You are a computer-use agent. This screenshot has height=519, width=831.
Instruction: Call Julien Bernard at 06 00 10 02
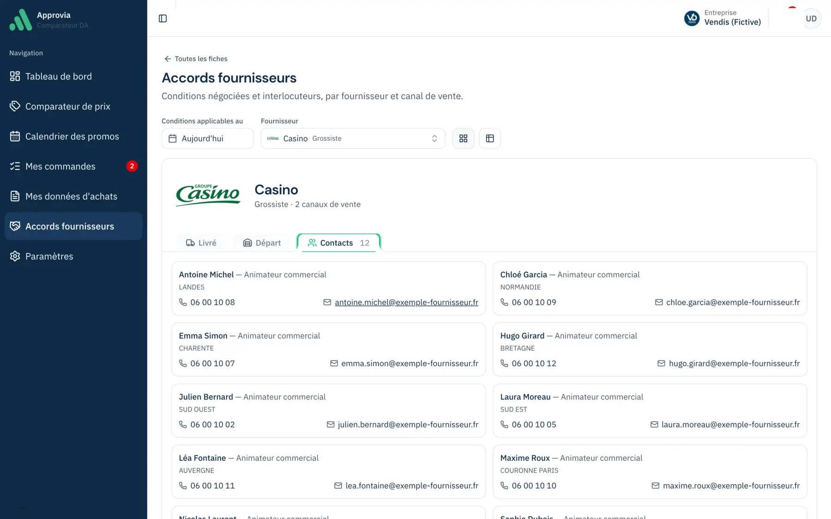(x=212, y=424)
